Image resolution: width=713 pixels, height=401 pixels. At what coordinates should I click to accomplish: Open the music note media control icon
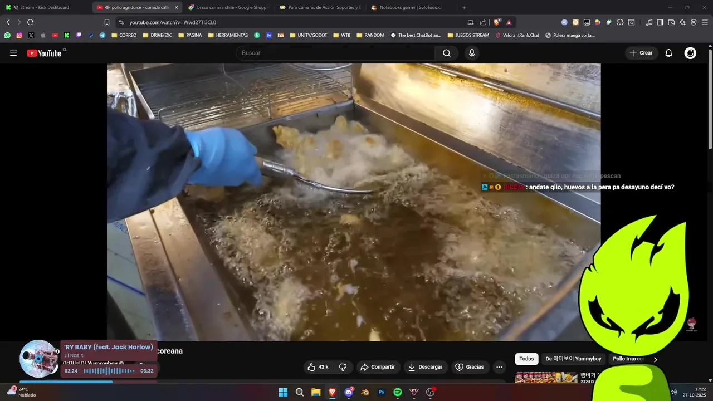[x=649, y=22]
